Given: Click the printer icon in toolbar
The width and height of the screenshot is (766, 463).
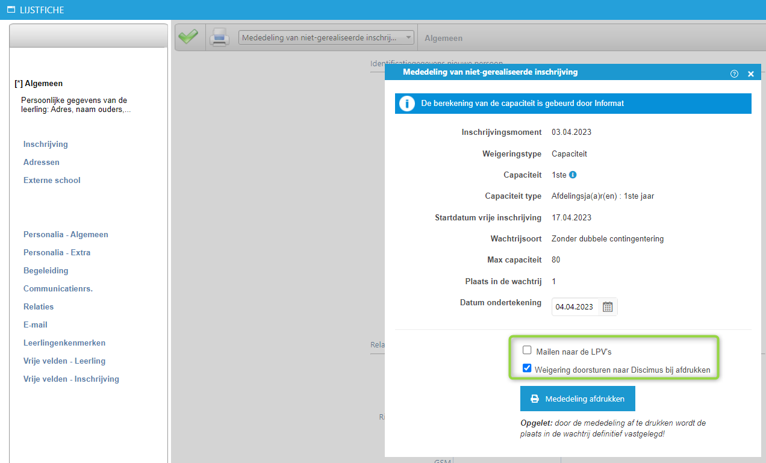Looking at the screenshot, I should [219, 37].
